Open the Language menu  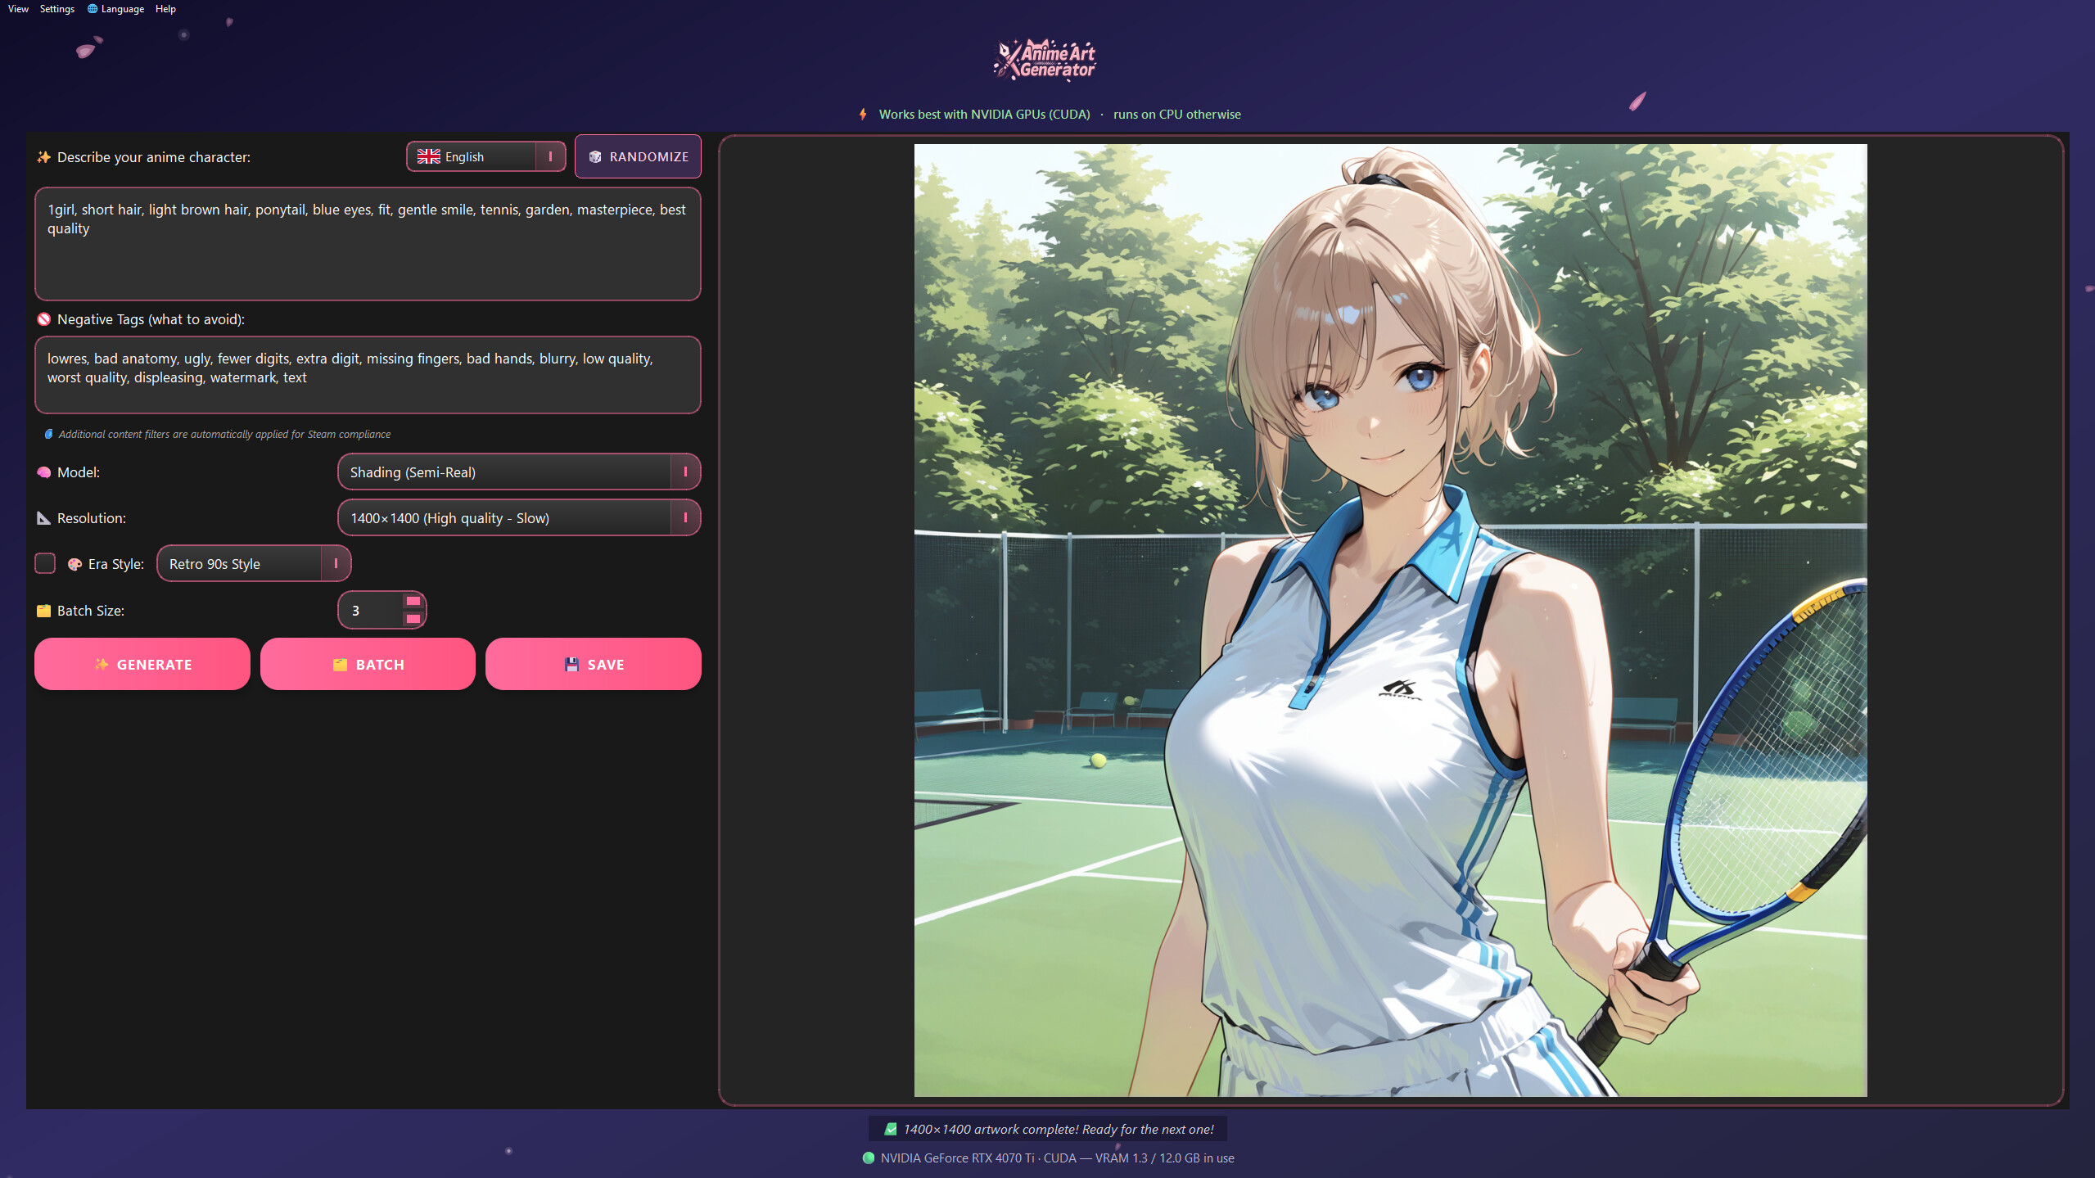tap(115, 9)
